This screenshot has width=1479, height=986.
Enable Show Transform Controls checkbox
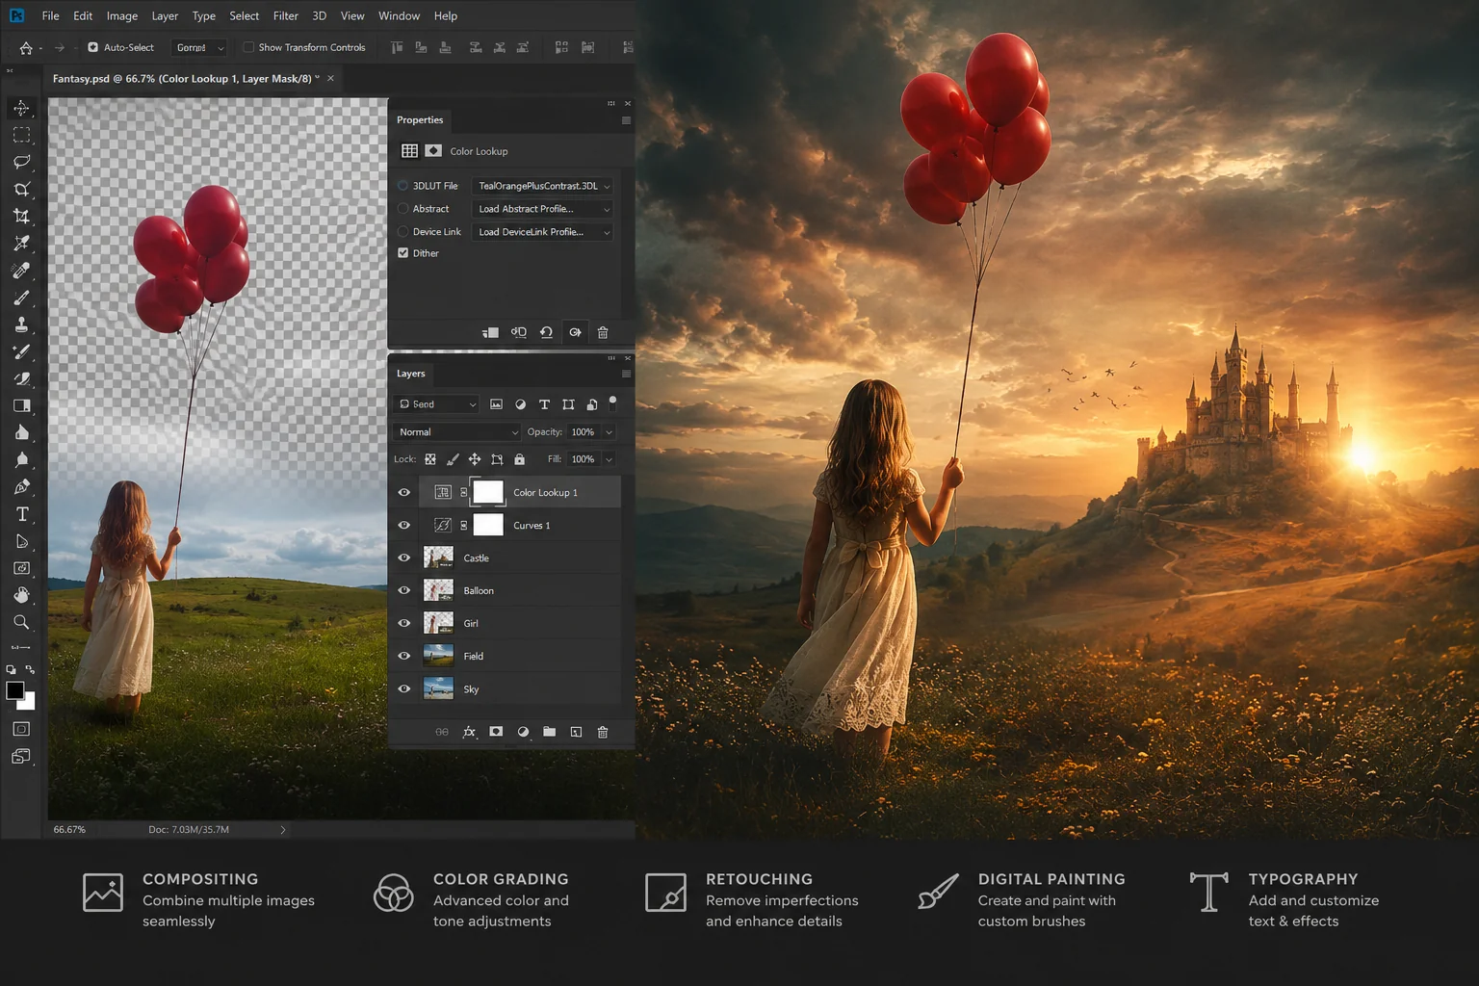248,47
